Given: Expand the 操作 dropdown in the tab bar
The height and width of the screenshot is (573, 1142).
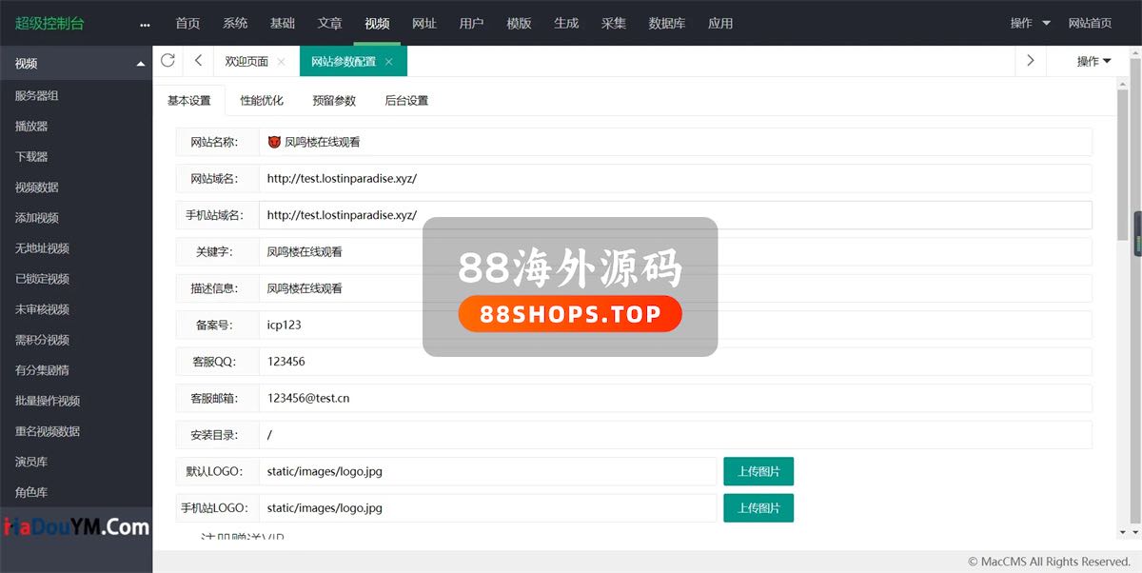Looking at the screenshot, I should click(1093, 61).
